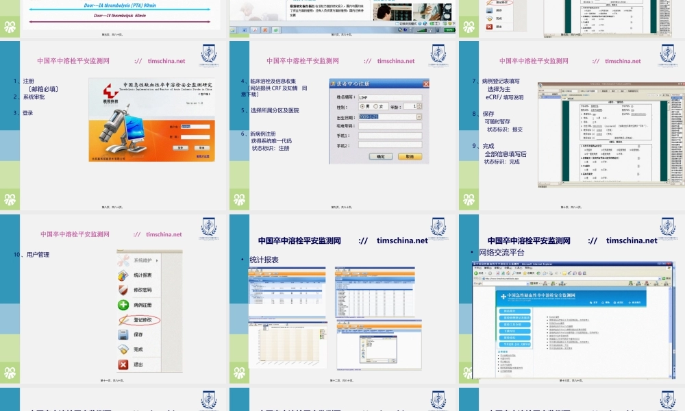Image resolution: width=685 pixels, height=411 pixels.
Task: Click the red 退出 exit icon
Action: tap(123, 363)
